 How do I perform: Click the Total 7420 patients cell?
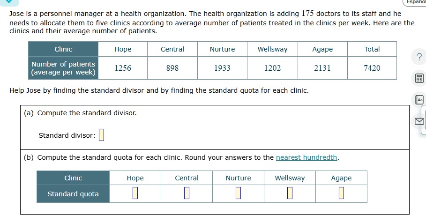click(x=372, y=68)
